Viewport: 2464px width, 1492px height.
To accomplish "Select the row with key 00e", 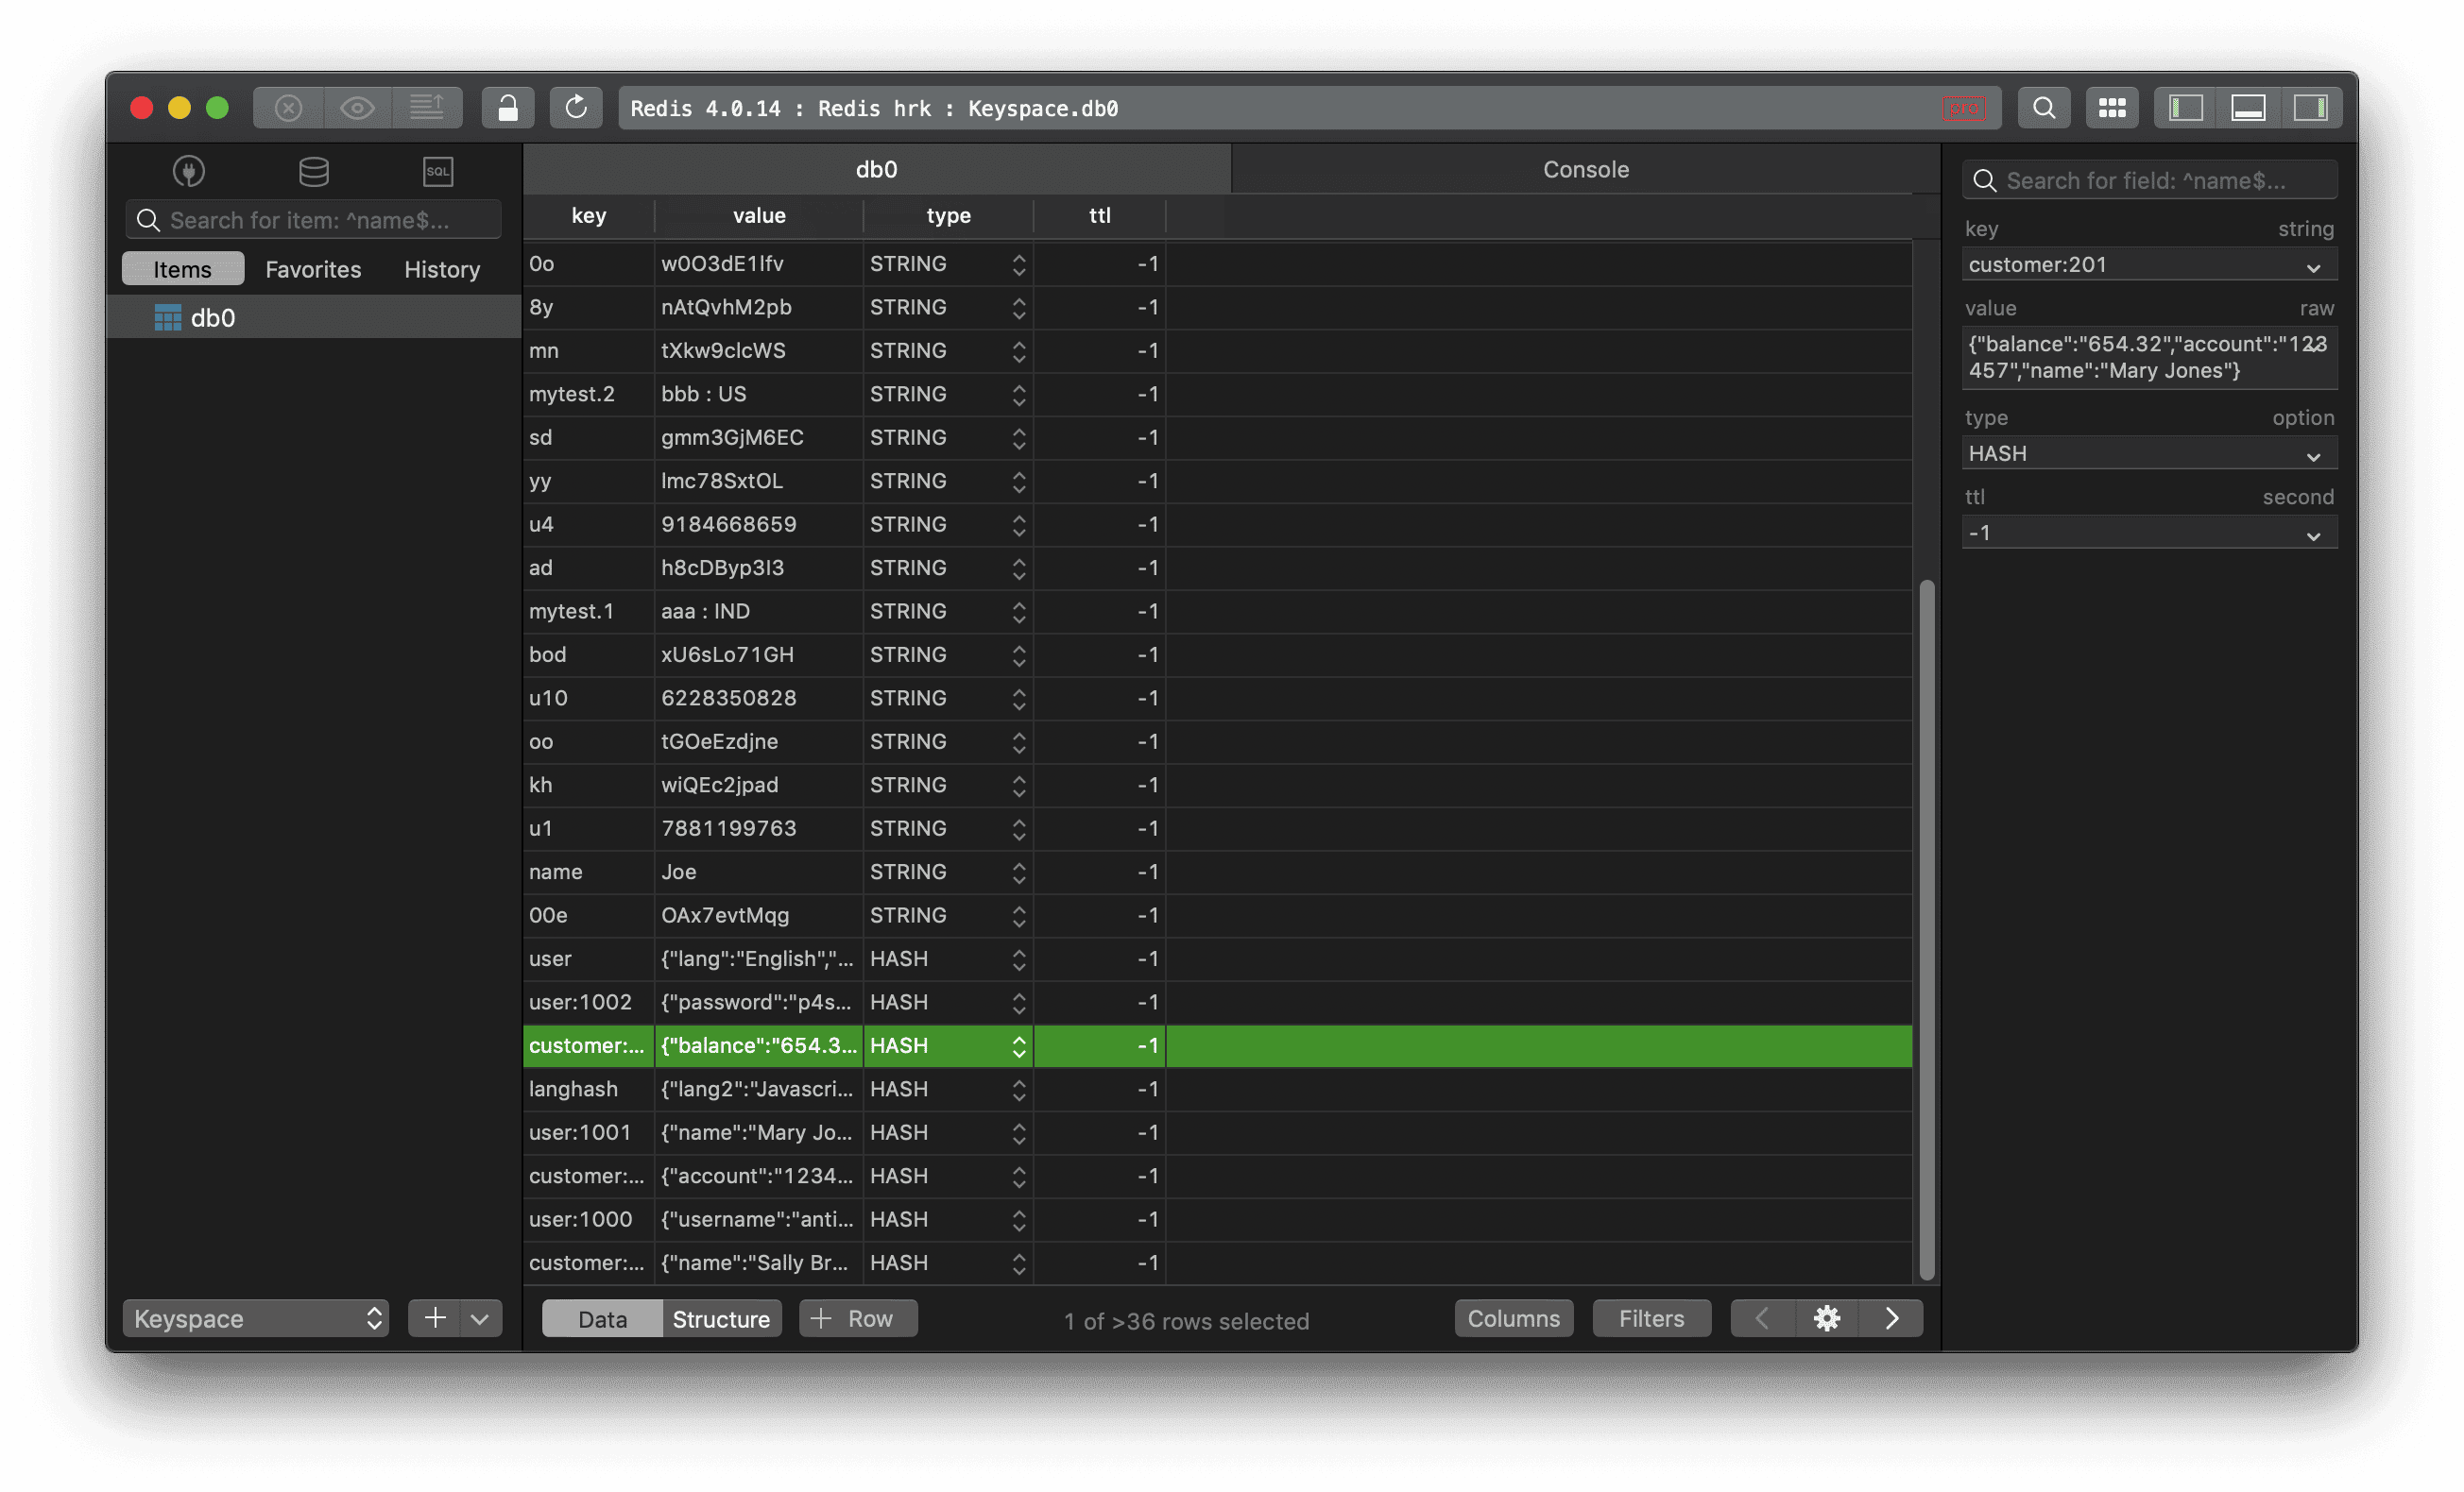I will pos(1217,915).
